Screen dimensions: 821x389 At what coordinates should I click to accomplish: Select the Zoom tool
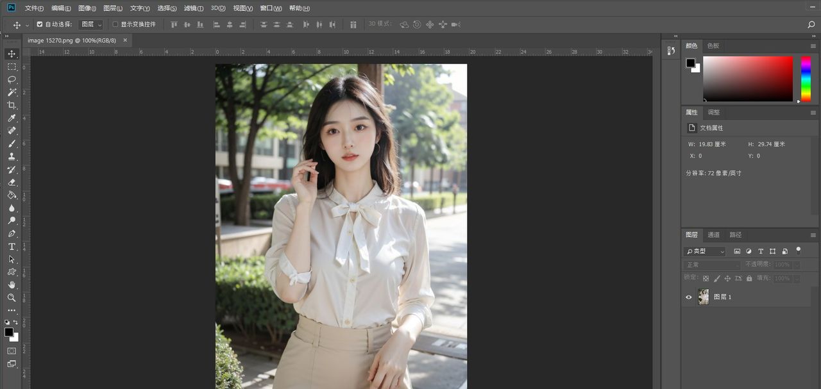tap(12, 298)
